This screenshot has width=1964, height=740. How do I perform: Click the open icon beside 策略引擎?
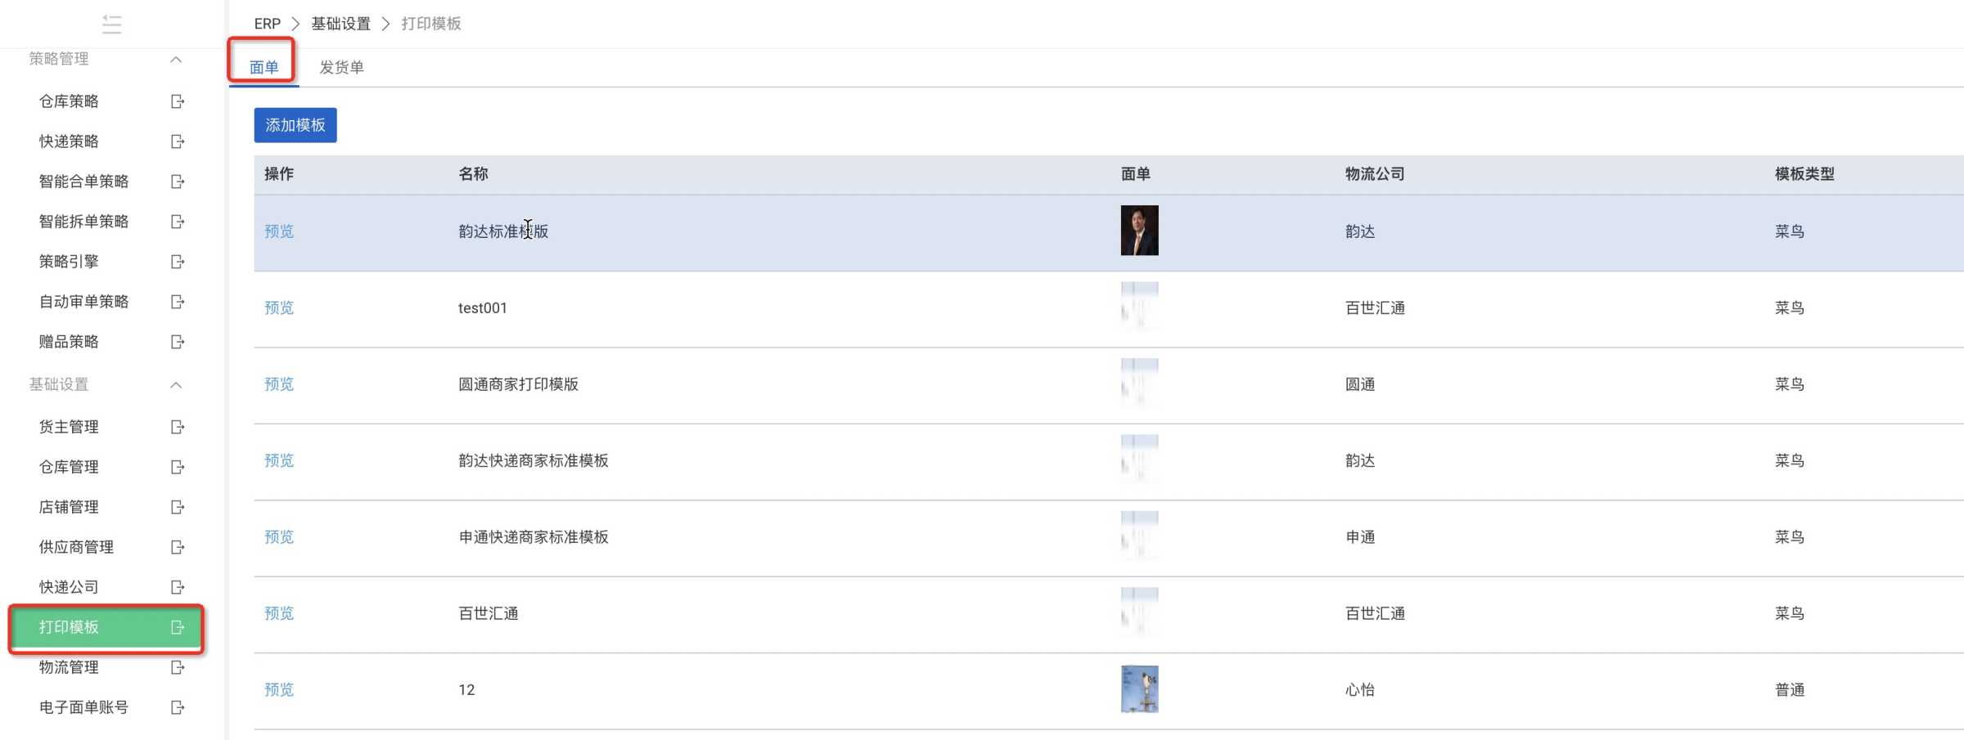178,262
